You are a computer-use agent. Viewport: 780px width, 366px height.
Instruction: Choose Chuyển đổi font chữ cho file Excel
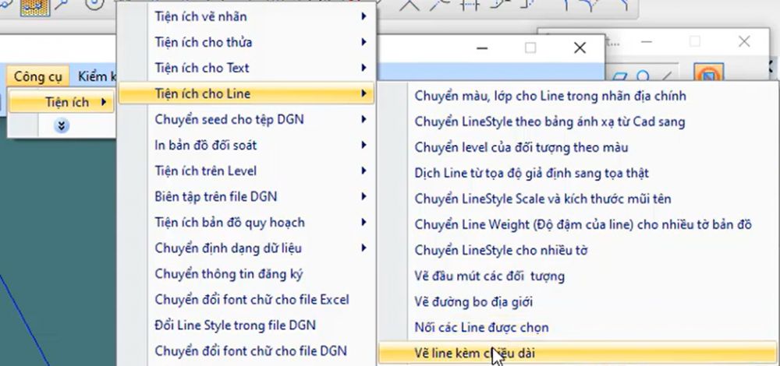click(246, 300)
